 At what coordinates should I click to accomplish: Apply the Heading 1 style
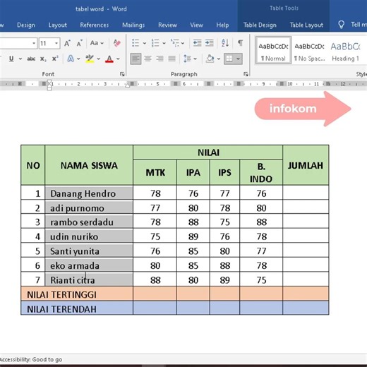point(345,51)
